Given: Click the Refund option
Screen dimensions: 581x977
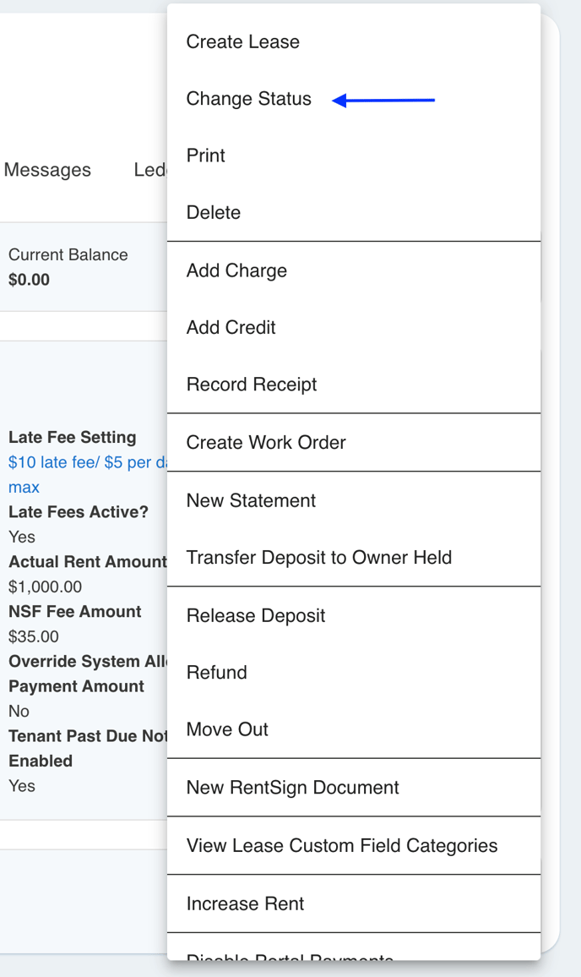Looking at the screenshot, I should tap(217, 673).
